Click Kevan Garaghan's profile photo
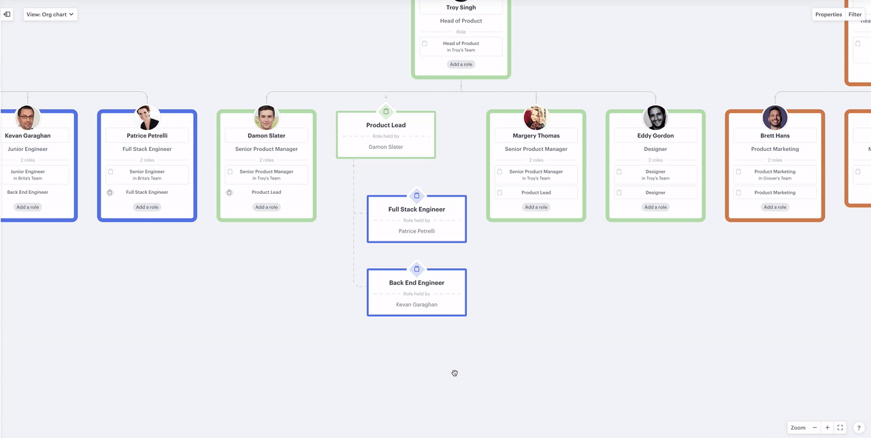The width and height of the screenshot is (871, 438). tap(27, 116)
